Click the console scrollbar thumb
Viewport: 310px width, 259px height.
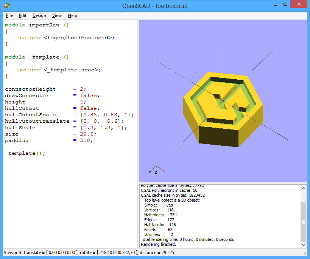[303, 222]
